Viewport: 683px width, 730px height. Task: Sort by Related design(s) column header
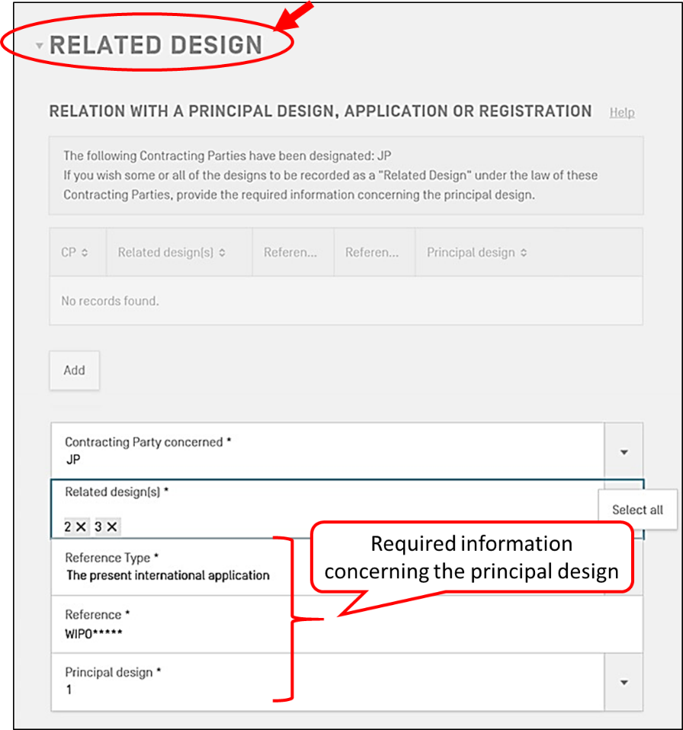click(179, 252)
